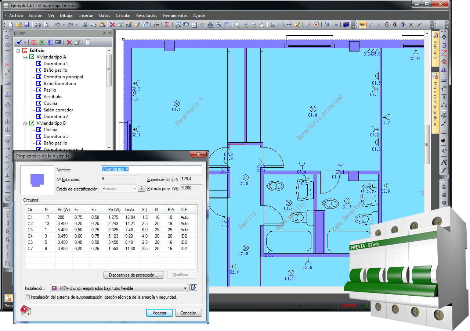Click the question mark help button beside Grado de electrificación
This screenshot has height=331, width=470.
[141, 189]
